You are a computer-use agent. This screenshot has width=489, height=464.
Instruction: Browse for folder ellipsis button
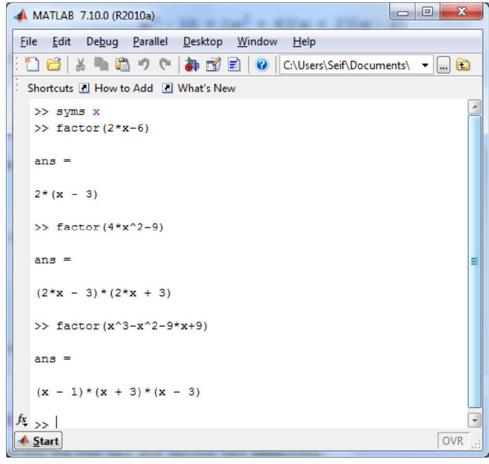[x=443, y=65]
